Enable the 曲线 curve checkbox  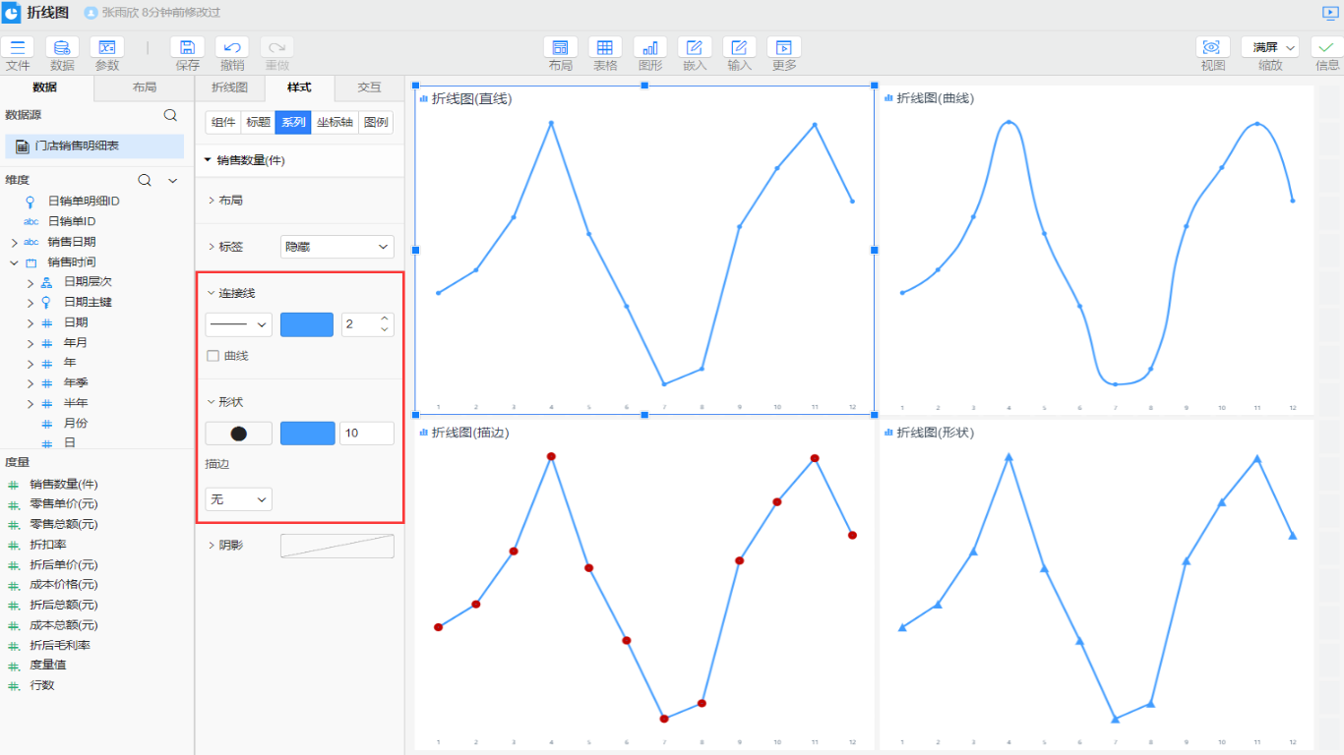pos(213,356)
